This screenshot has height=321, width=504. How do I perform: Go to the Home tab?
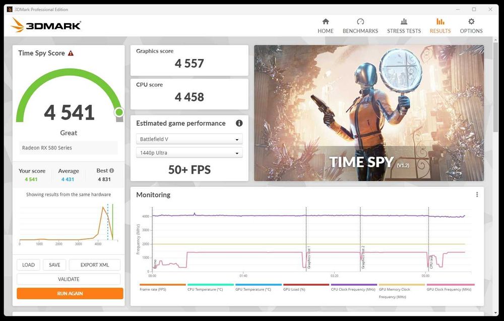[x=325, y=26]
